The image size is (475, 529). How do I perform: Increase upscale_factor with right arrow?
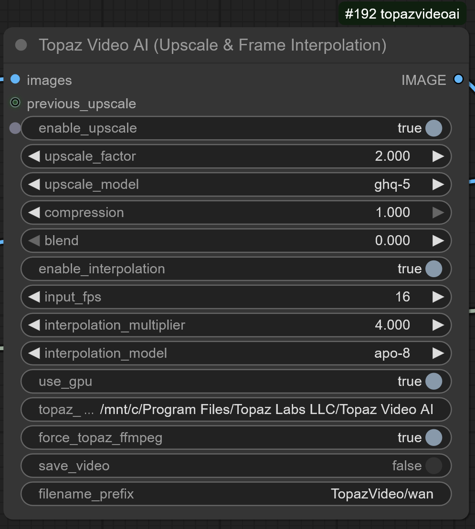click(438, 156)
